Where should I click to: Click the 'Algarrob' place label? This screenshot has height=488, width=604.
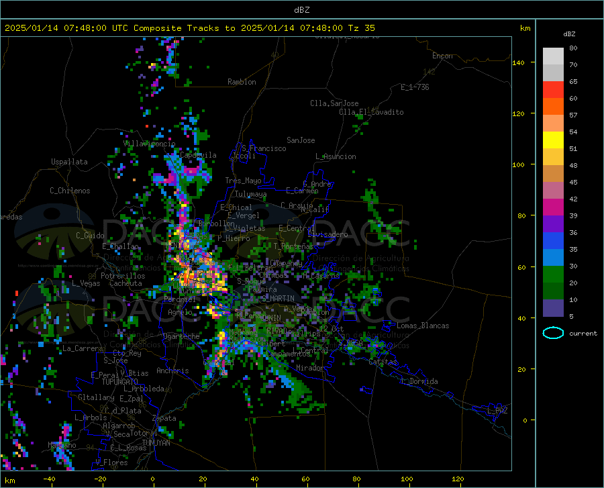pyautogui.click(x=119, y=426)
